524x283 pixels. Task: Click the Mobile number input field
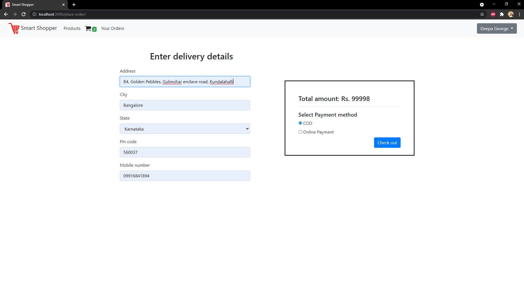click(185, 176)
